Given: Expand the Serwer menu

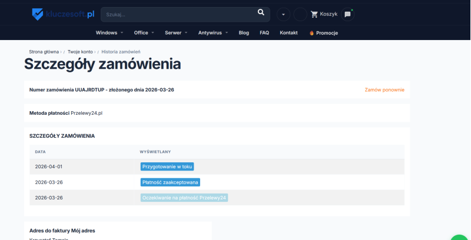Looking at the screenshot, I should tap(176, 33).
